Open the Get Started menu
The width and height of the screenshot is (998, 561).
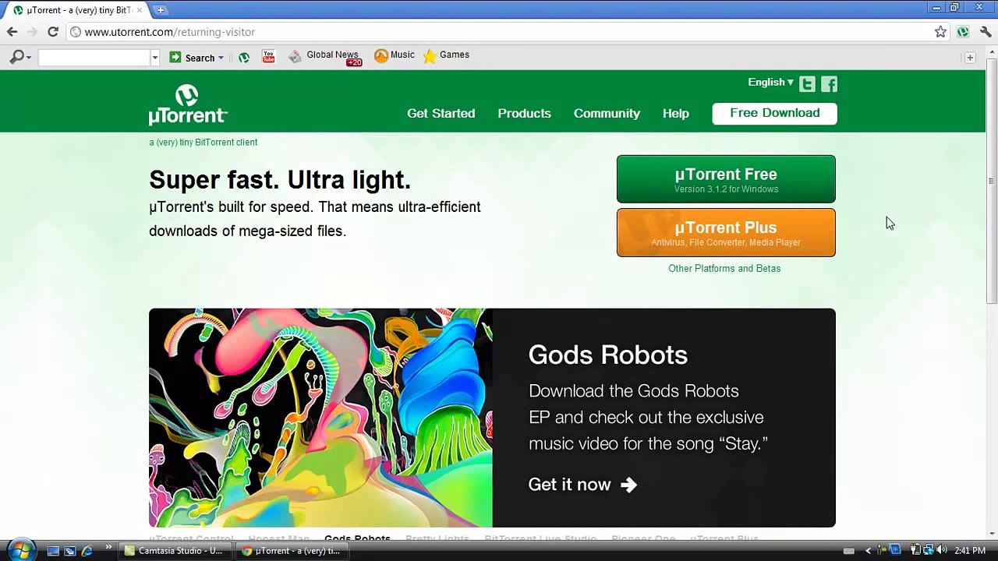click(441, 114)
